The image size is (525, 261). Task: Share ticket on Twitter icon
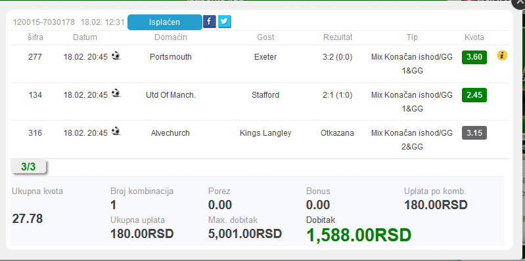[x=225, y=22]
